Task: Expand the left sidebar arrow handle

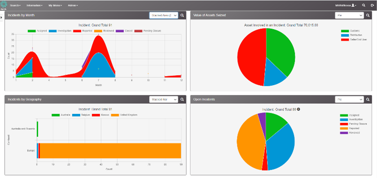Action: [1, 17]
